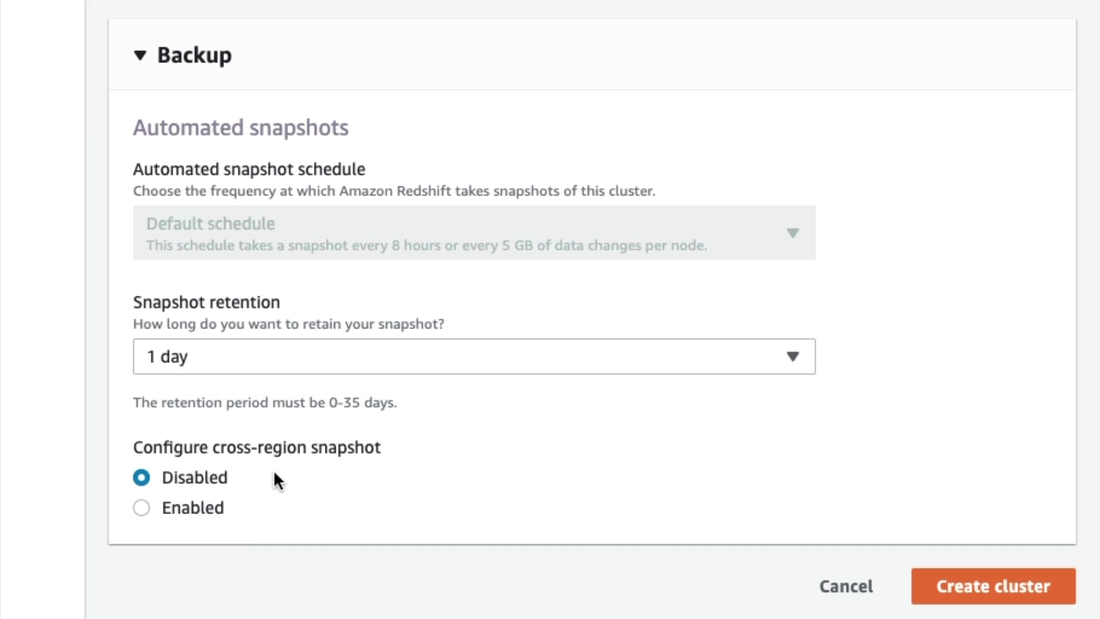The width and height of the screenshot is (1100, 619).
Task: Click the "Disabled" option label
Action: click(x=195, y=477)
